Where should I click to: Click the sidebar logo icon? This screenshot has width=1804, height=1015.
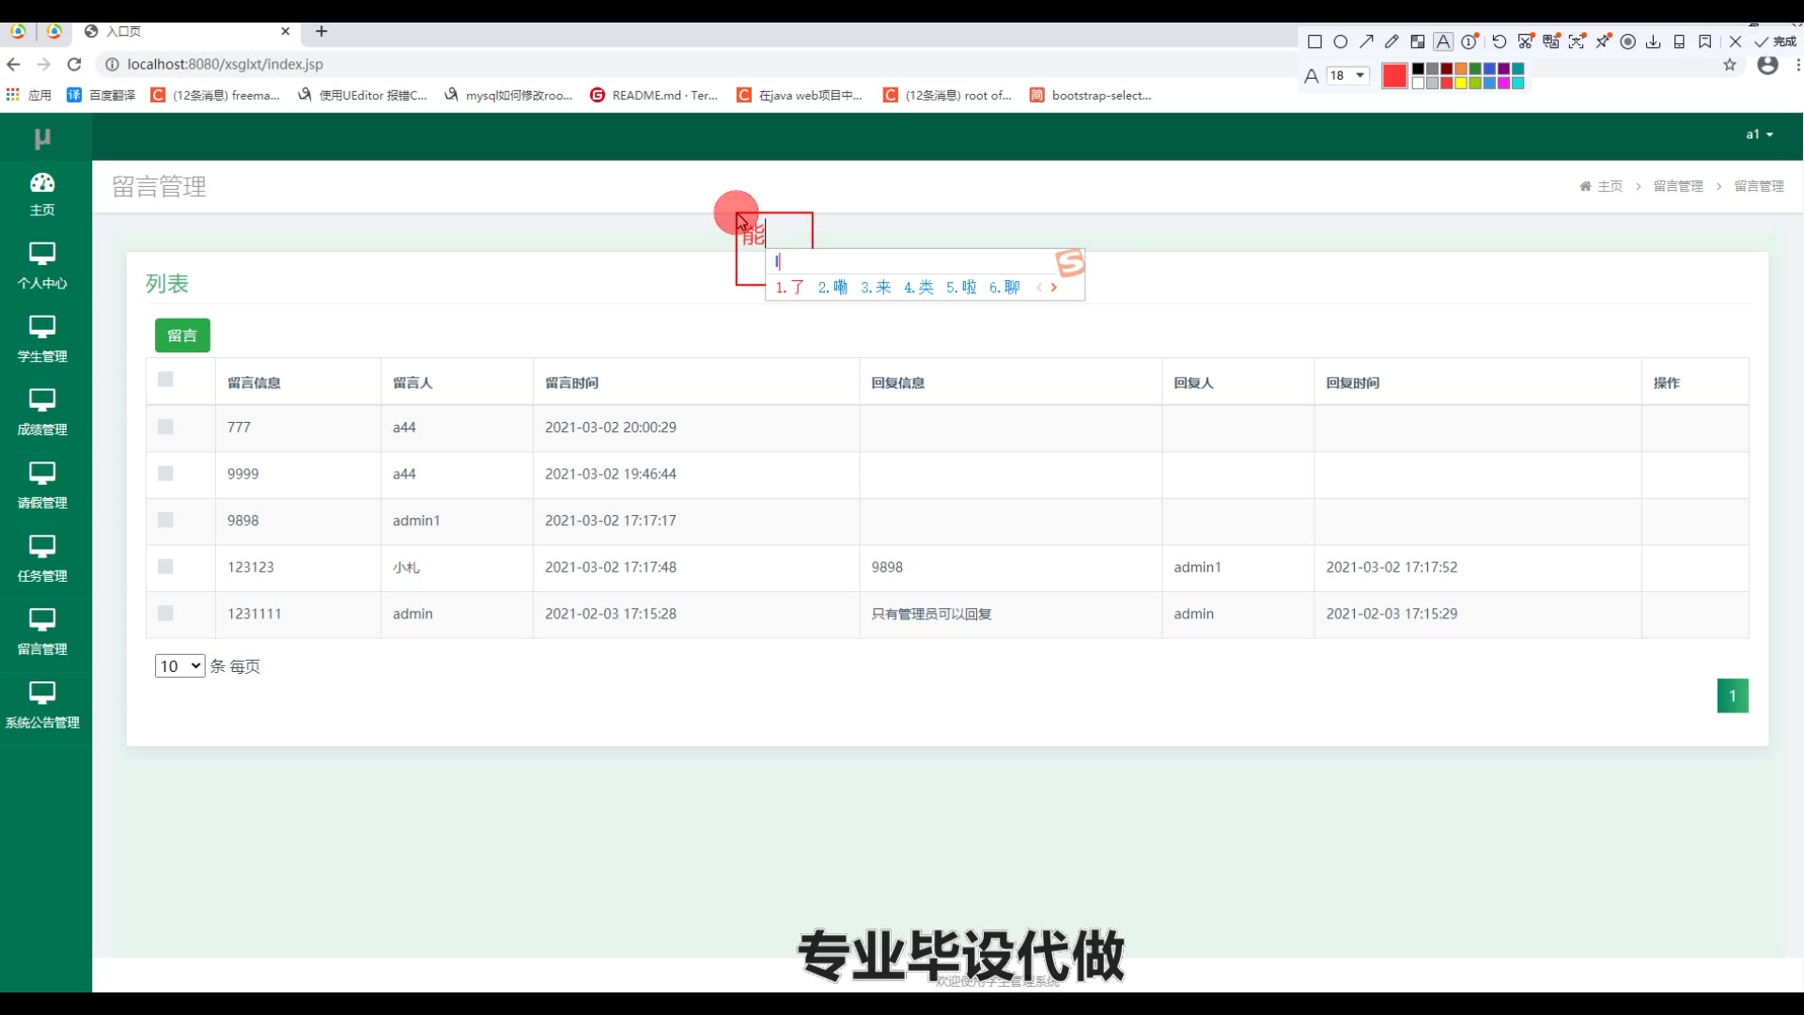(42, 138)
